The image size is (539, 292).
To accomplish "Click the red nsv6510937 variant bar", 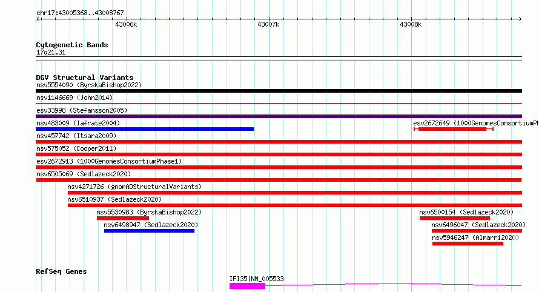I will point(295,205).
